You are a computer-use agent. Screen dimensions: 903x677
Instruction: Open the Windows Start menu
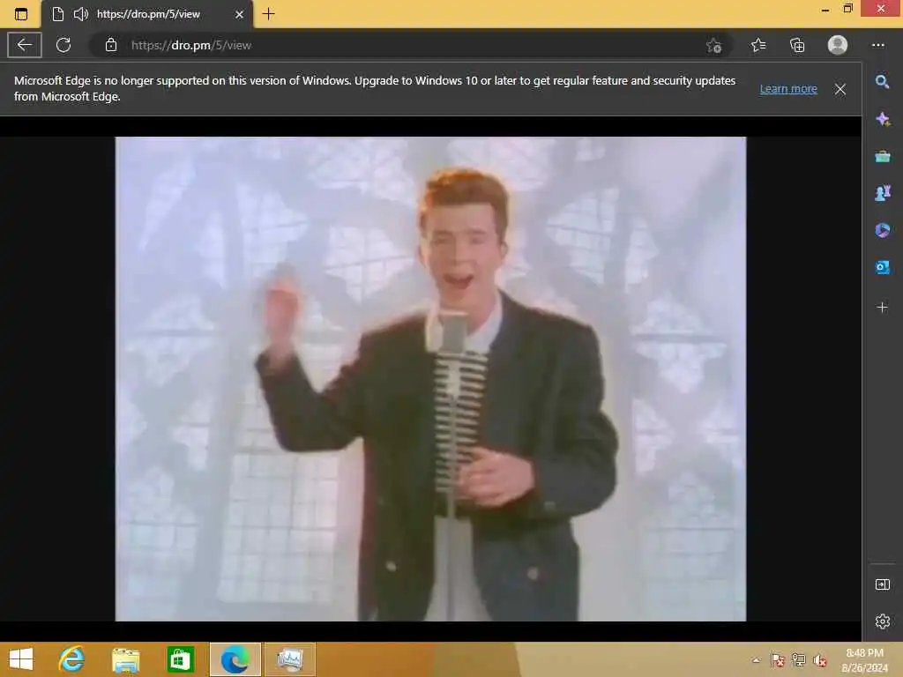pos(21,659)
